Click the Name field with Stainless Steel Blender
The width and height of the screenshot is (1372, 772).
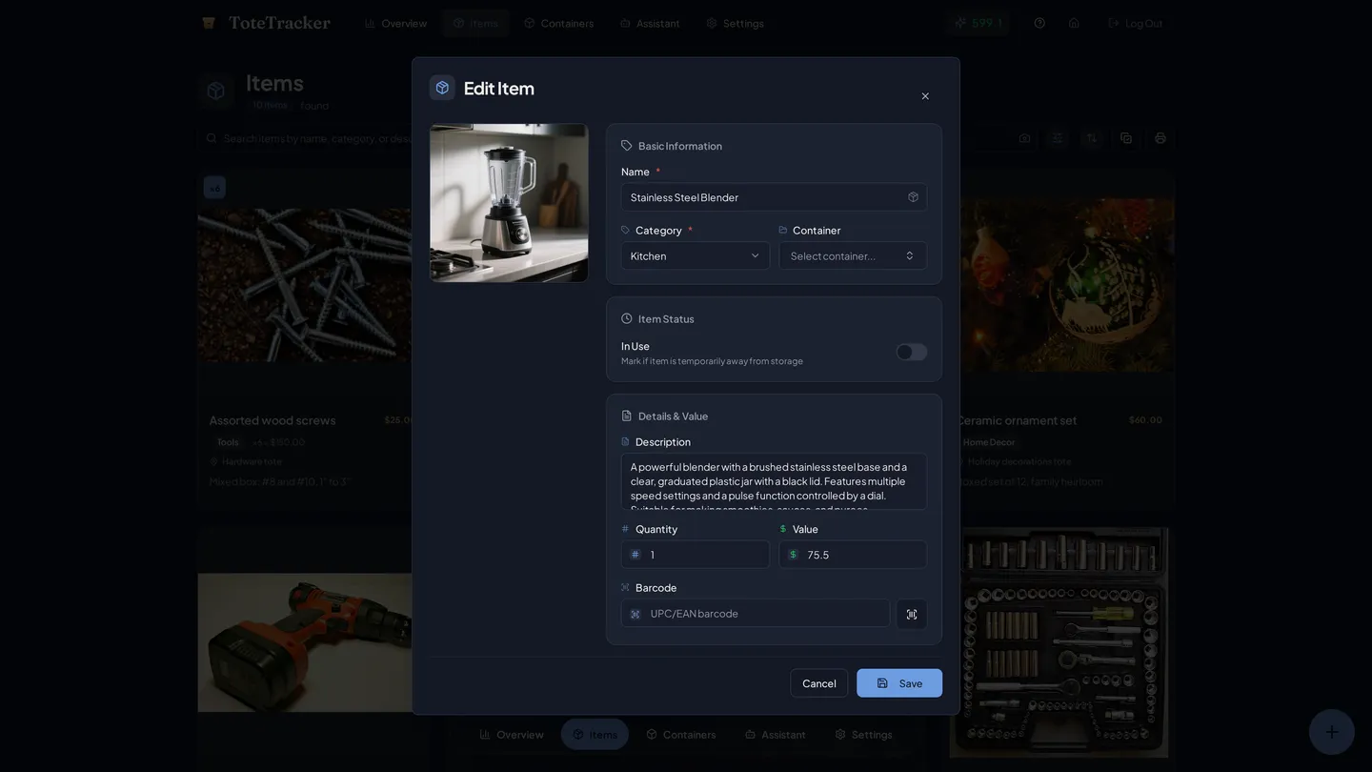click(774, 197)
